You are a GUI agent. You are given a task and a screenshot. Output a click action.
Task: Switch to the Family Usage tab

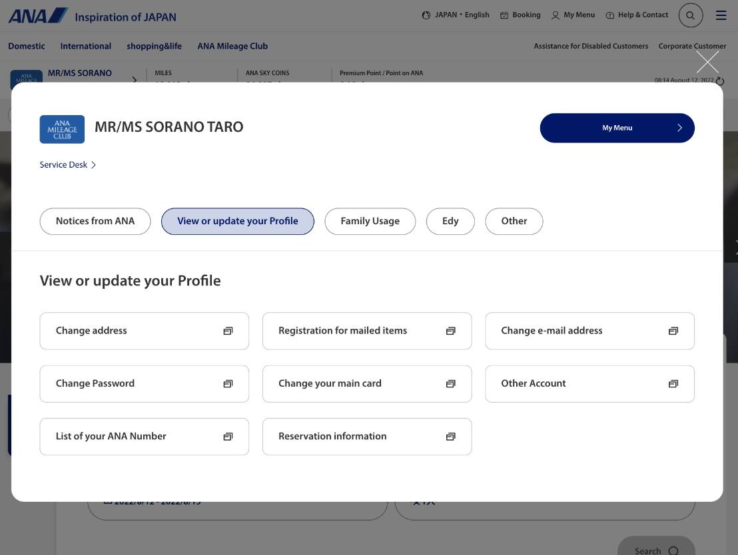(370, 222)
